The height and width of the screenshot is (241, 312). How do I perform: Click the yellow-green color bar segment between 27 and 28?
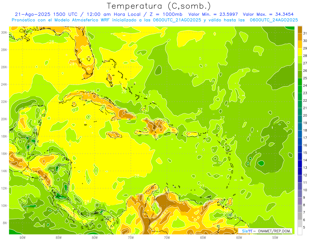pos(300,59)
